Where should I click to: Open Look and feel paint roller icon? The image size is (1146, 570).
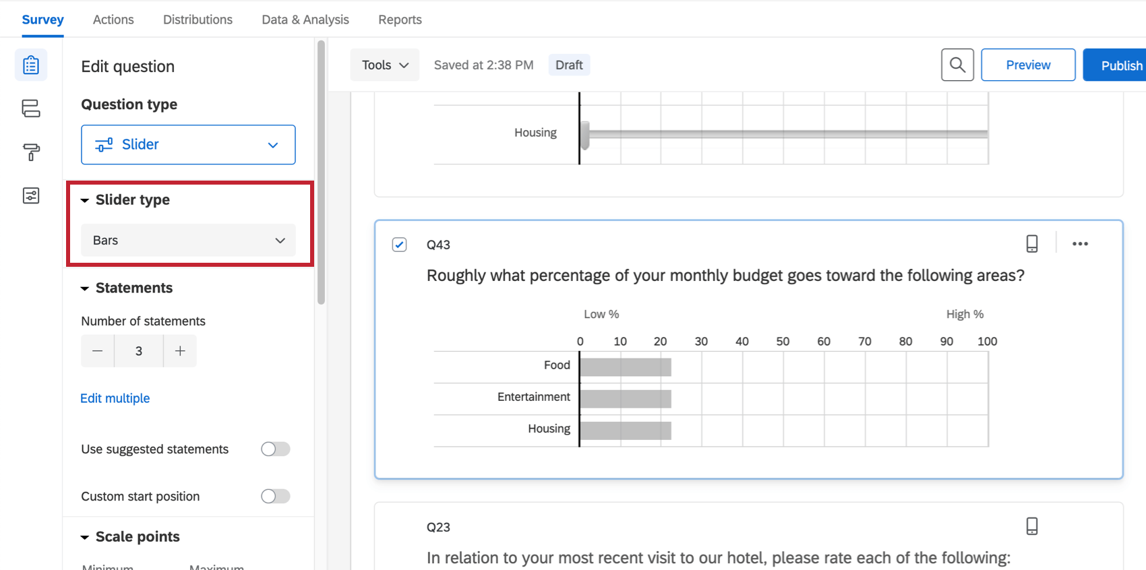tap(31, 152)
